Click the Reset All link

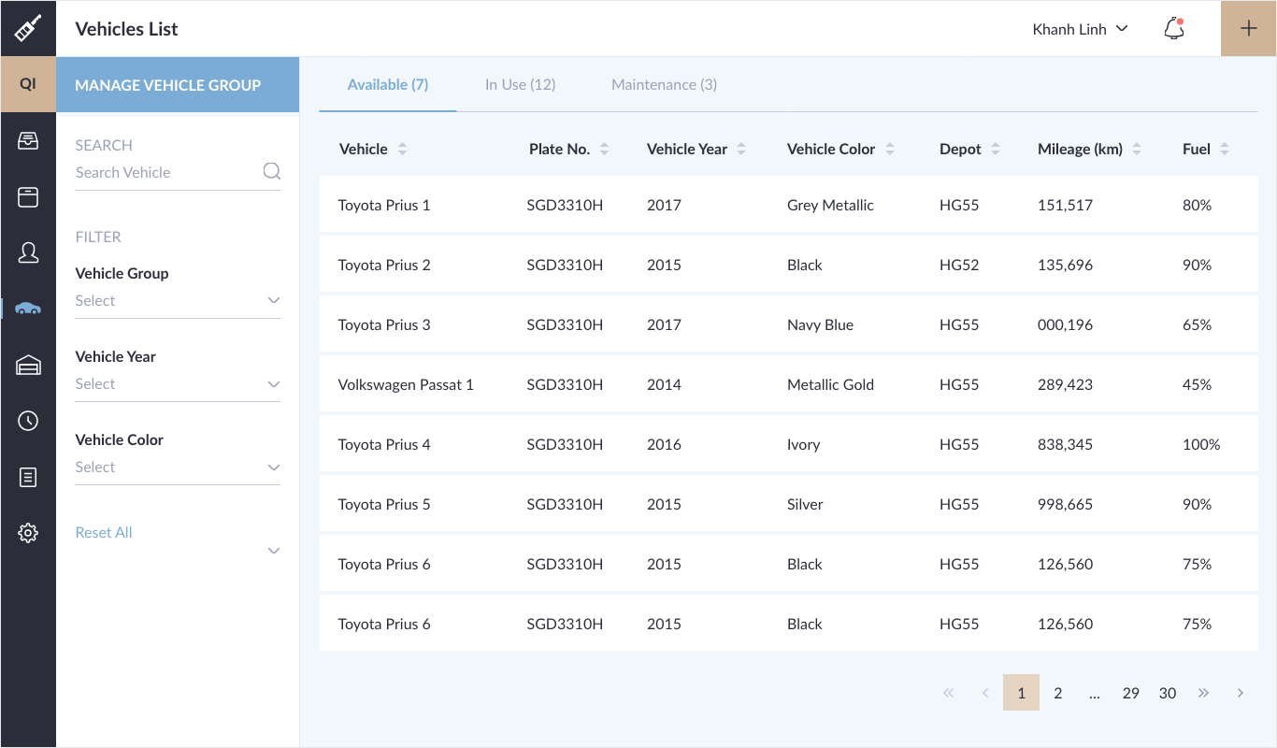pos(104,532)
